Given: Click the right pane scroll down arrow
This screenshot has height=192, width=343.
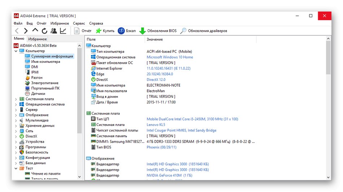Looking at the screenshot, I should [x=328, y=177].
